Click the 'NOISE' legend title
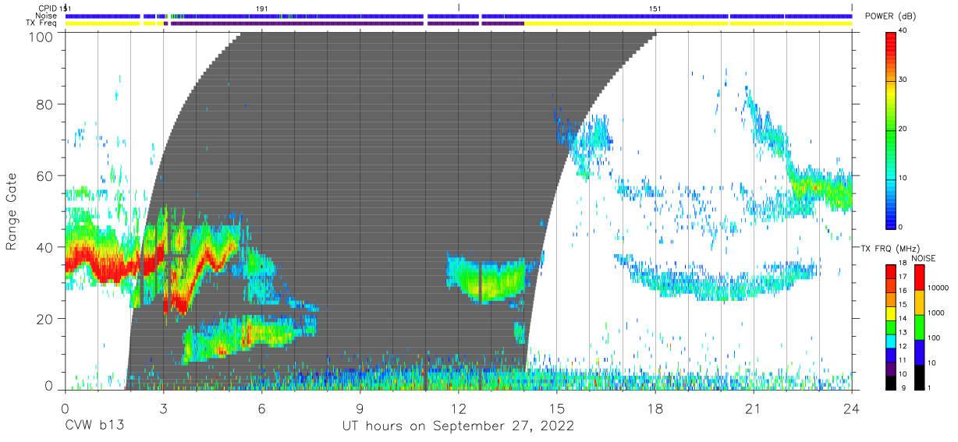This screenshot has height=442, width=958. [923, 258]
